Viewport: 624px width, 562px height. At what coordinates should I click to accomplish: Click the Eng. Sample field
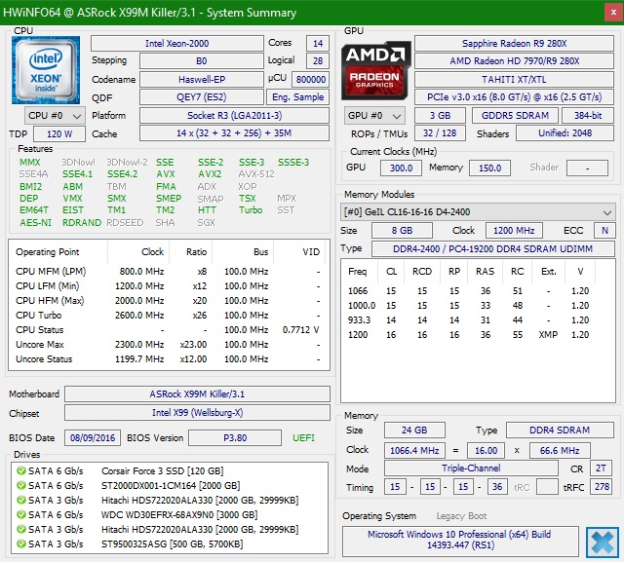[297, 97]
